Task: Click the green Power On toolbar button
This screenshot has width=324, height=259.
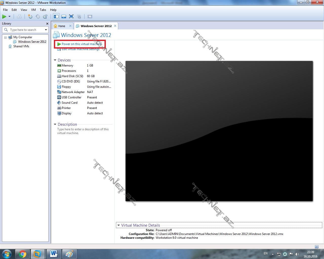Action: click(4, 17)
